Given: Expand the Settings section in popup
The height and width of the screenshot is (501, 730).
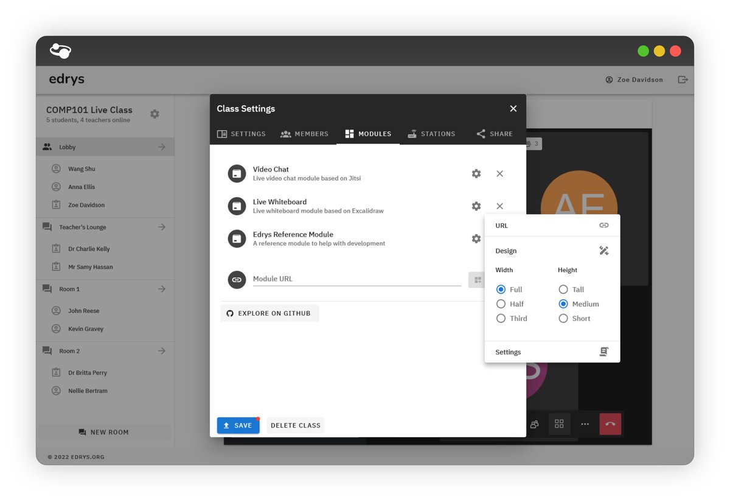Looking at the screenshot, I should click(552, 352).
